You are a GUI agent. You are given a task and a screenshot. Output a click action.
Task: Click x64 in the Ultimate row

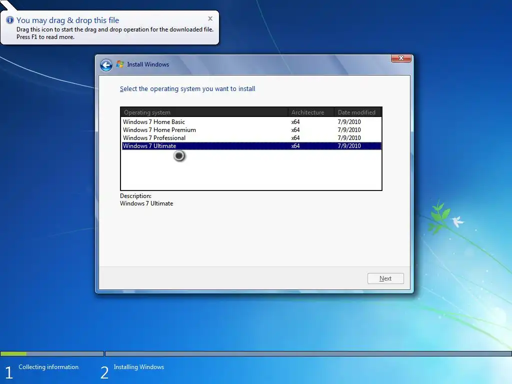click(x=295, y=146)
